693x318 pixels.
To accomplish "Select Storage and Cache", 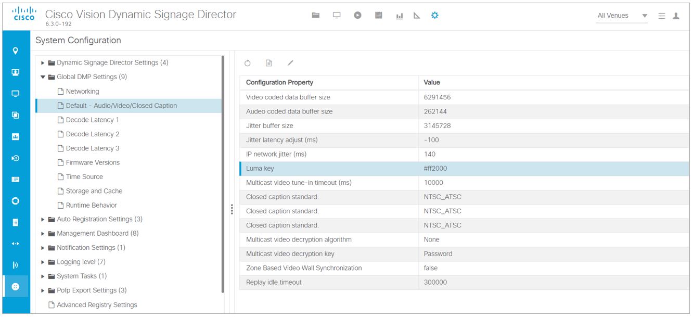I will pyautogui.click(x=94, y=191).
